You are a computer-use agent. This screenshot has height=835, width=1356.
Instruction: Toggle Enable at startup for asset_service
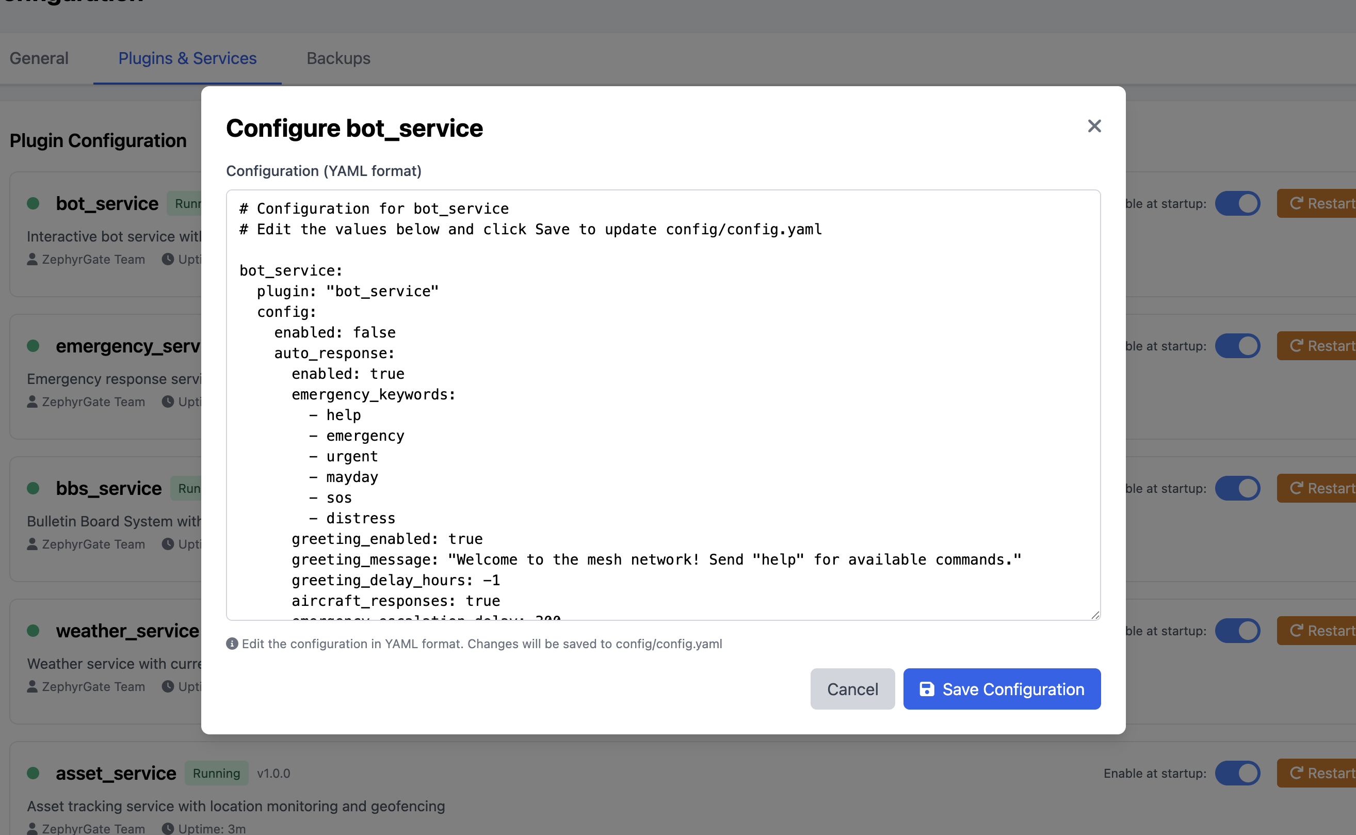(1238, 773)
